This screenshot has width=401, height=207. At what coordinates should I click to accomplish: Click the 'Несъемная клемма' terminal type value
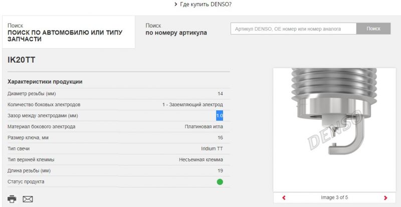click(201, 160)
